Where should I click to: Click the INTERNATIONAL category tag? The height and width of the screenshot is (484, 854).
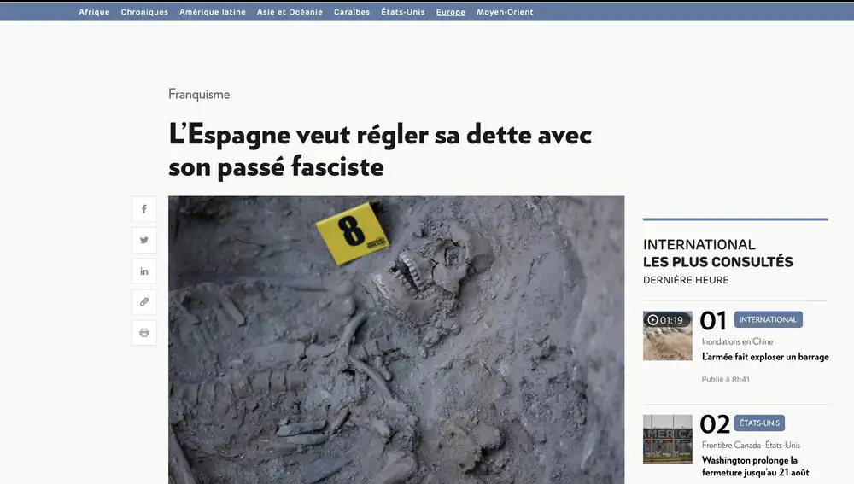coord(768,320)
